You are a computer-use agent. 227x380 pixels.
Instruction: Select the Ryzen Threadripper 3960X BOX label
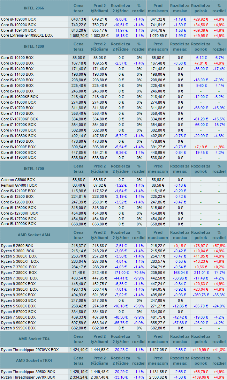click(28, 372)
